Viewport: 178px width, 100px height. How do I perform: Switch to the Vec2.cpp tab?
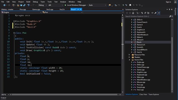pos(50,9)
